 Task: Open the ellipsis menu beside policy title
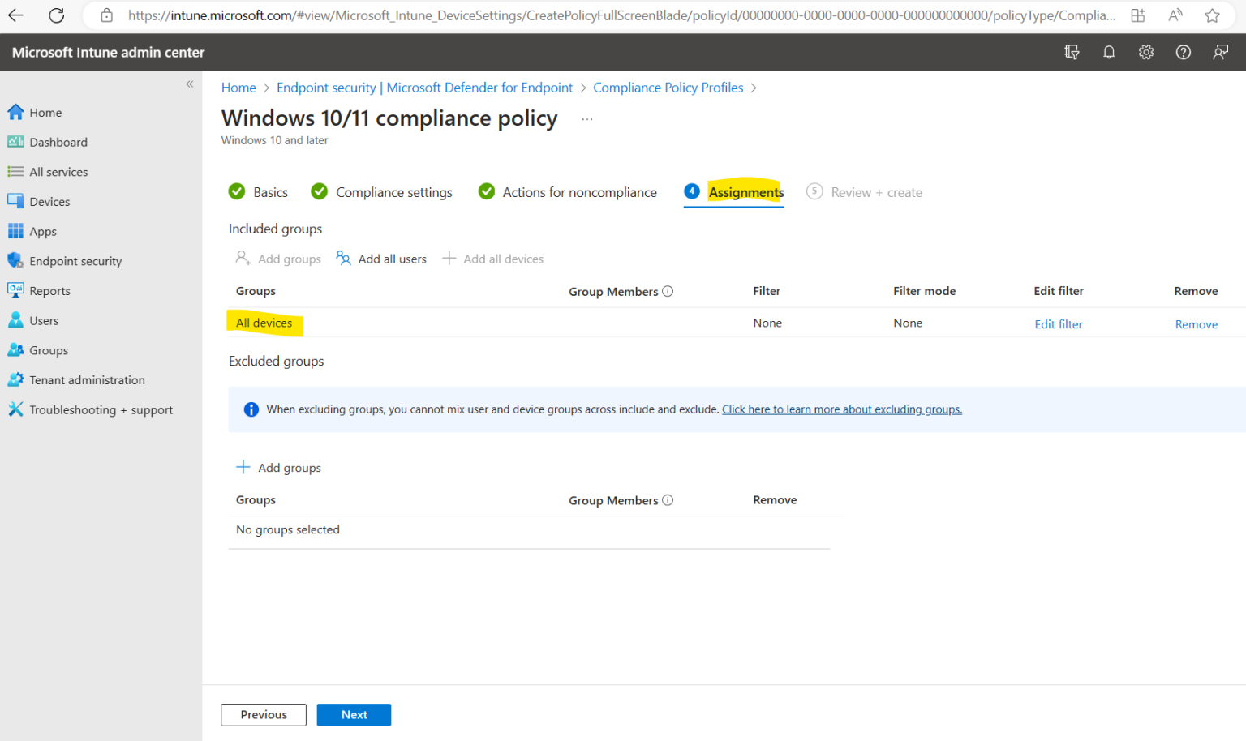(586, 118)
